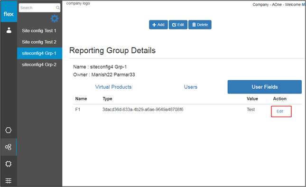Open the user profile icon in sidebar
Image resolution: width=306 pixels, height=187 pixels.
point(9,30)
